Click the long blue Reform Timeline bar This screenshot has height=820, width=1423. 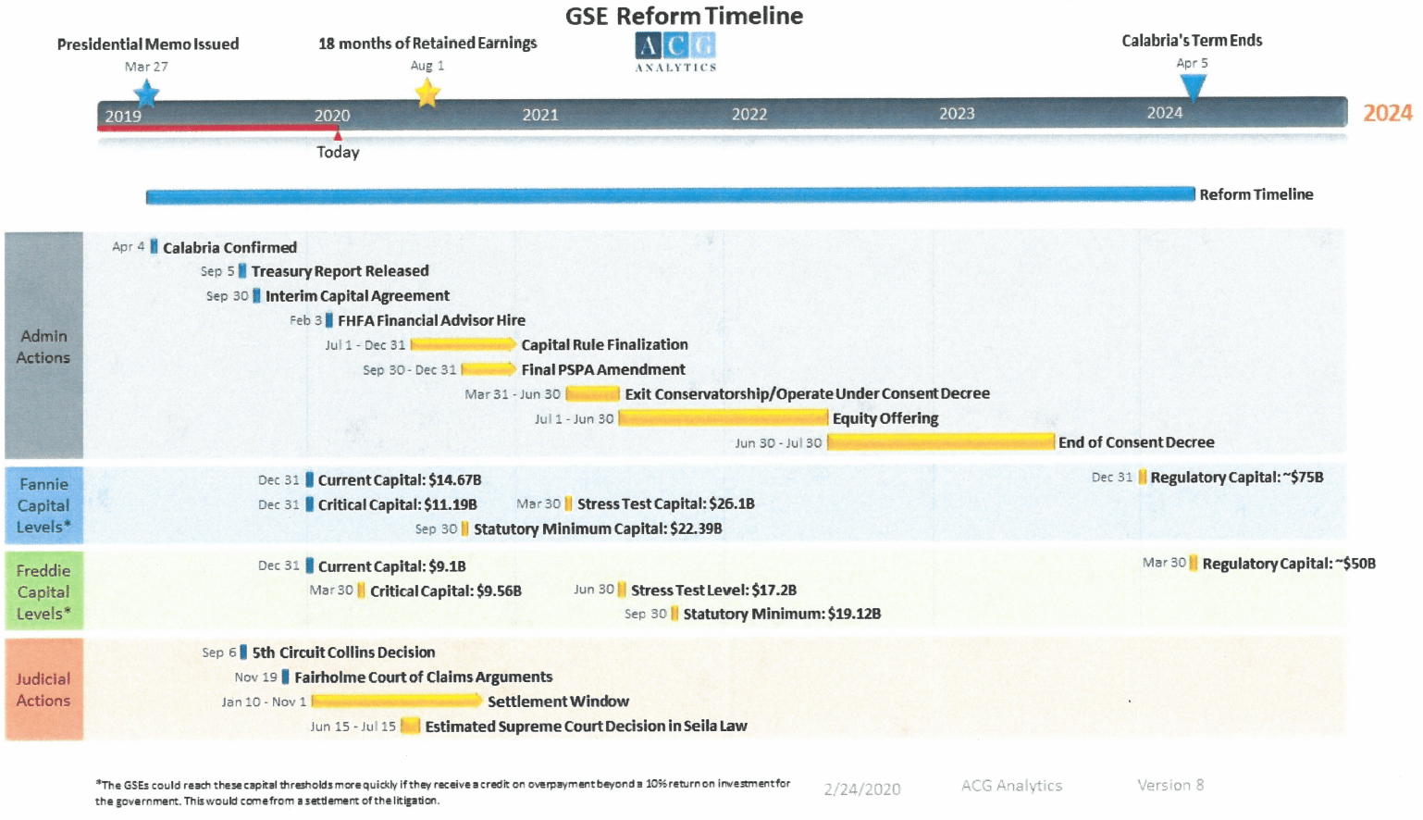(670, 195)
